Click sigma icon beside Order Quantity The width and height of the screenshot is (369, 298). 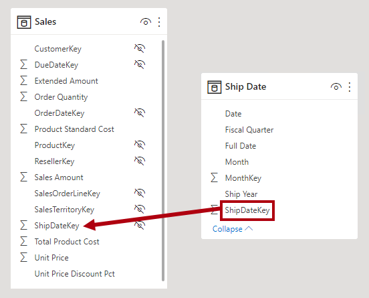(23, 96)
